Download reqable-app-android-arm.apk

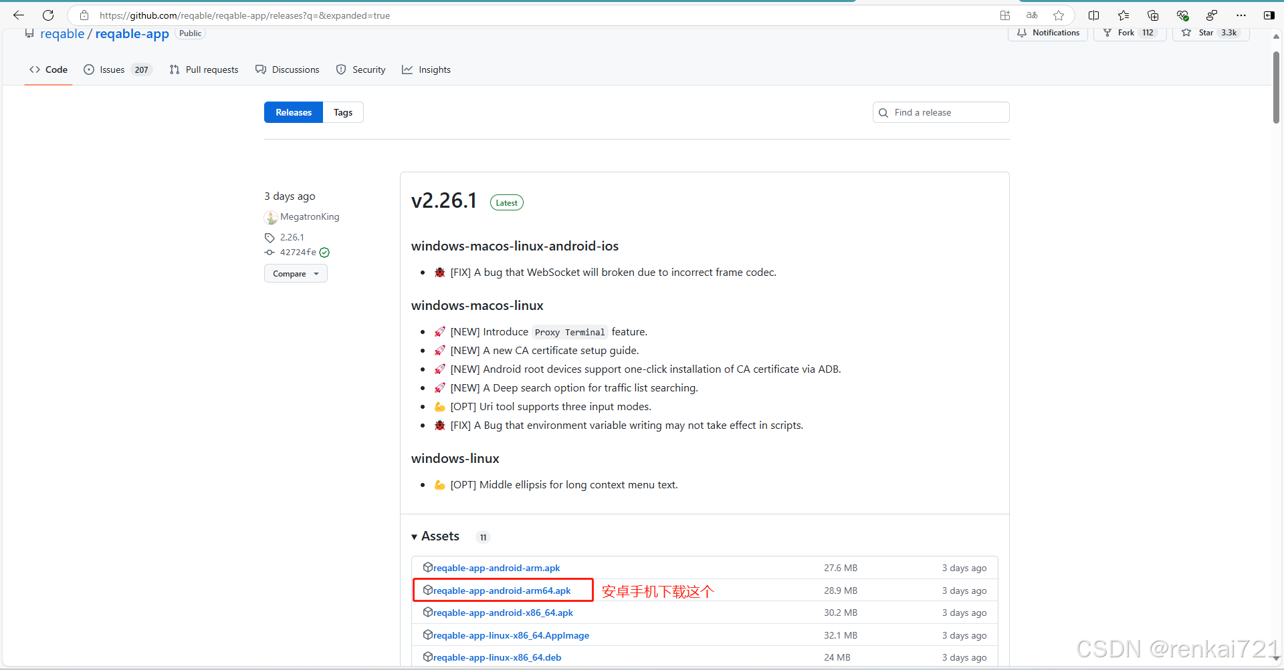pyautogui.click(x=497, y=568)
